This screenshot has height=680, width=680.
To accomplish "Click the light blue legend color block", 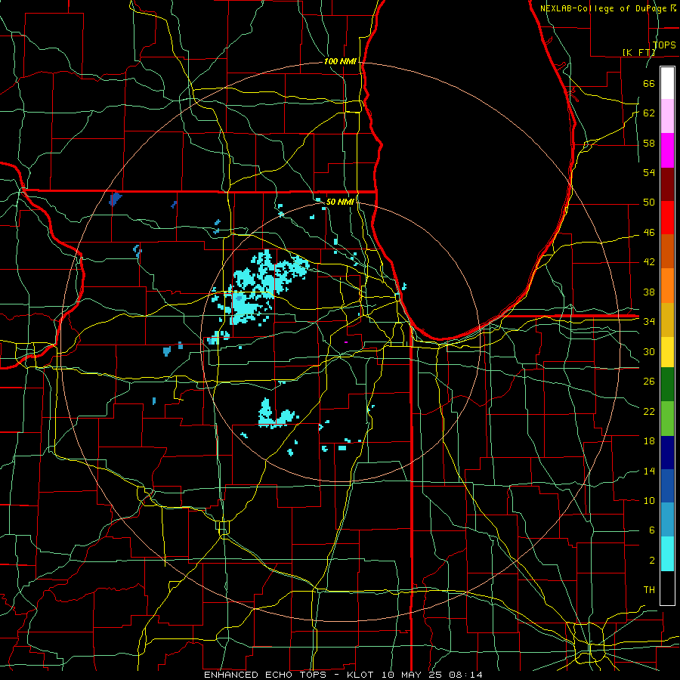I will 667,520.
